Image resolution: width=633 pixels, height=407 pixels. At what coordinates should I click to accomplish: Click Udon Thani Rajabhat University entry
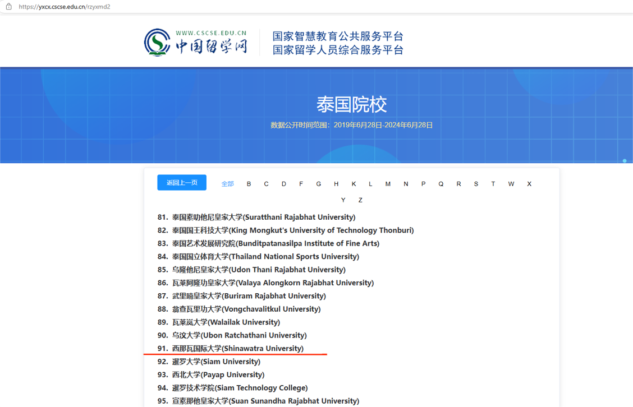(x=251, y=270)
